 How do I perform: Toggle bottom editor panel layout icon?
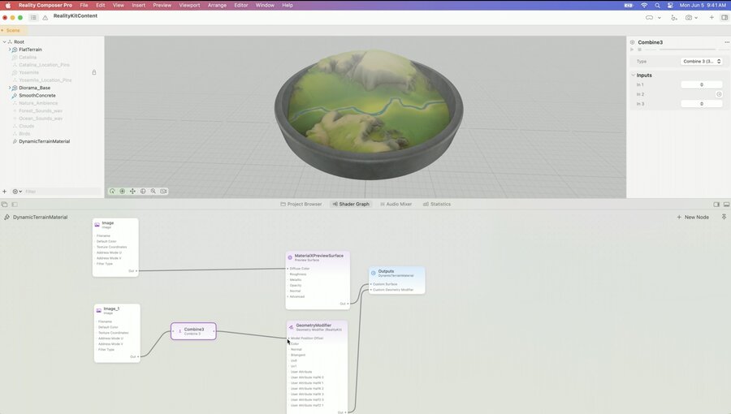click(726, 205)
